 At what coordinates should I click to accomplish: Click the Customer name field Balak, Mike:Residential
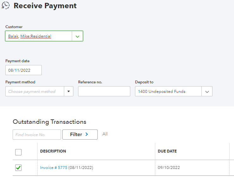point(39,36)
